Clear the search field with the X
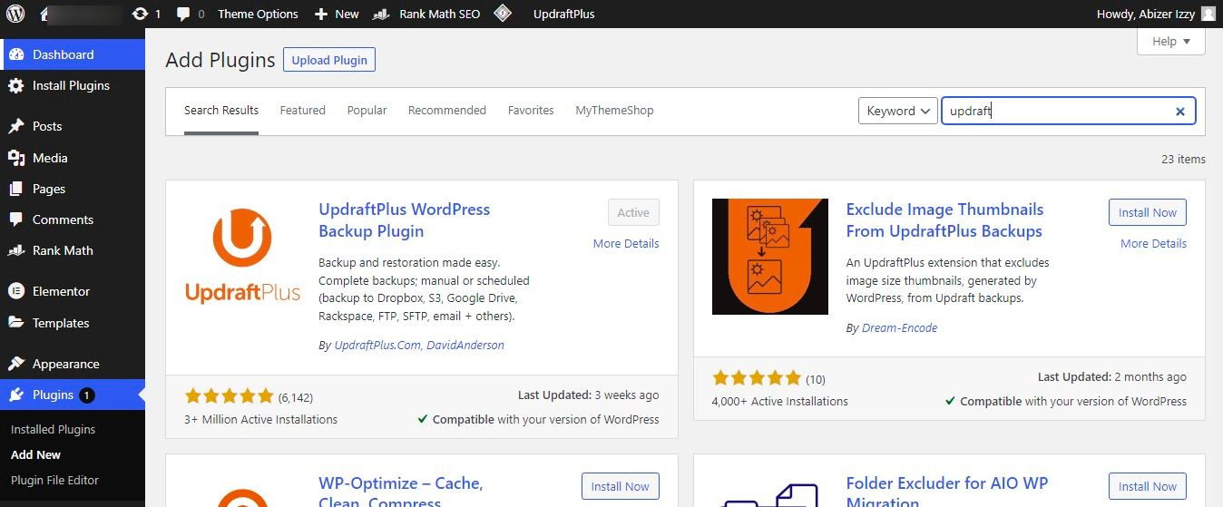This screenshot has height=507, width=1223. [1180, 112]
